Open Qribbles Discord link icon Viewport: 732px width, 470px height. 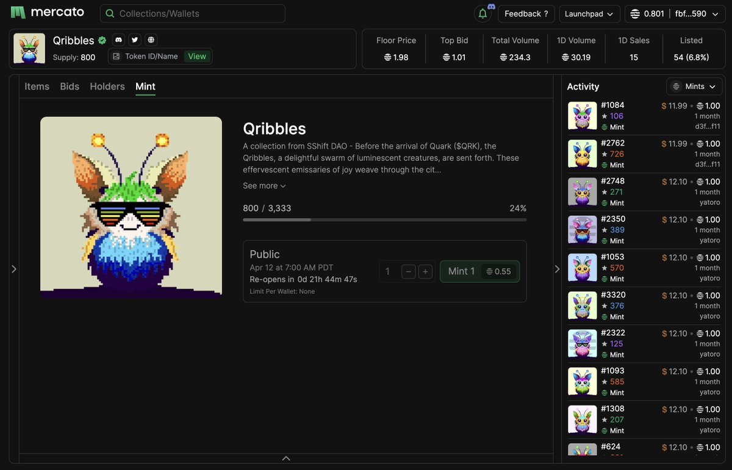[x=119, y=40]
